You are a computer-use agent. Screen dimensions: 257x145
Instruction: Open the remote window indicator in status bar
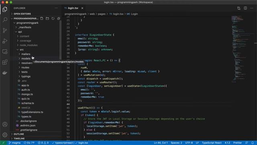pyautogui.click(x=3, y=143)
